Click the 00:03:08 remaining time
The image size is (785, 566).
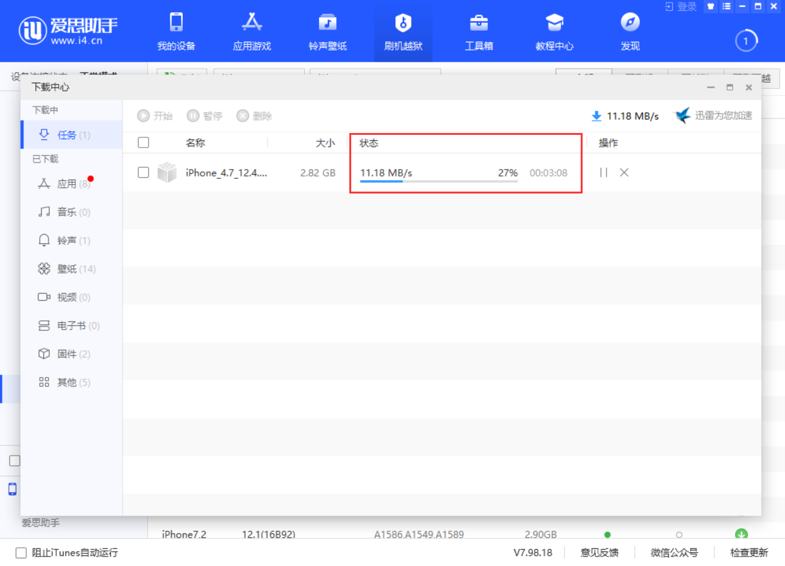(549, 173)
